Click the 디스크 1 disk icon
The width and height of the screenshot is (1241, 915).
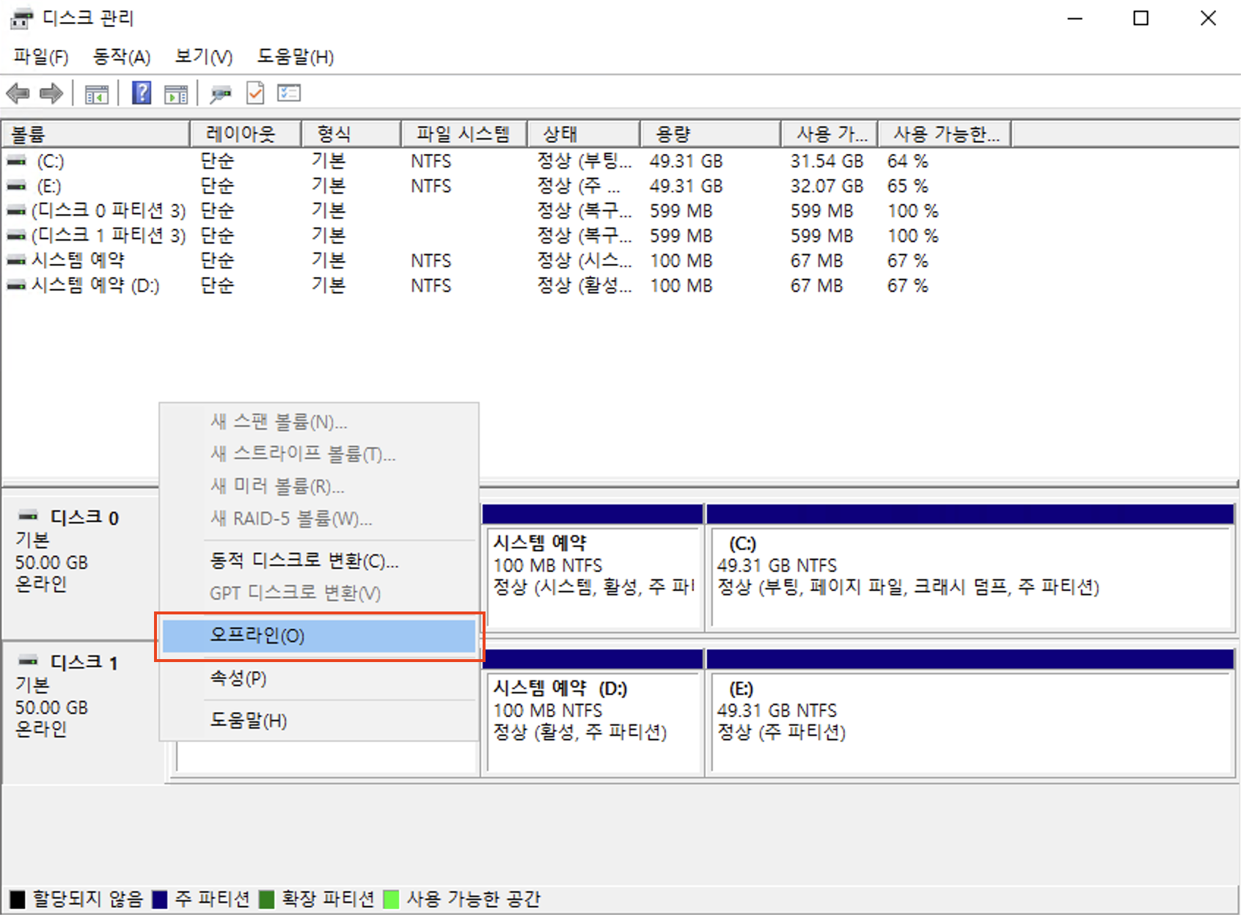point(29,661)
